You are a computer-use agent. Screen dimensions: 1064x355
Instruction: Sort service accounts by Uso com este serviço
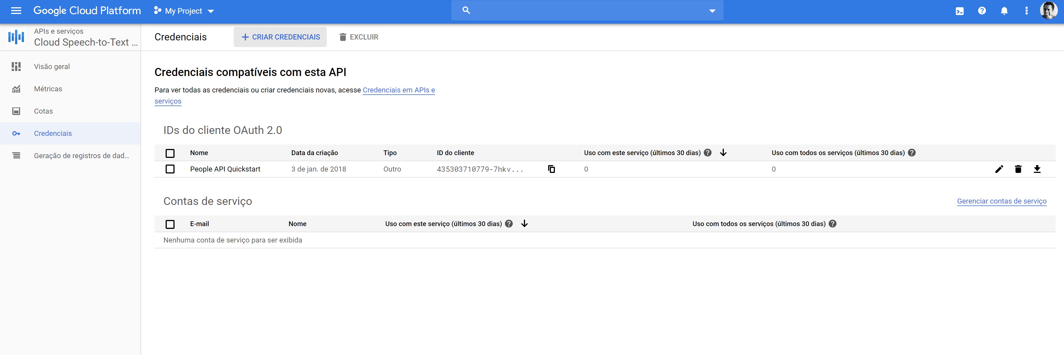pyautogui.click(x=524, y=224)
